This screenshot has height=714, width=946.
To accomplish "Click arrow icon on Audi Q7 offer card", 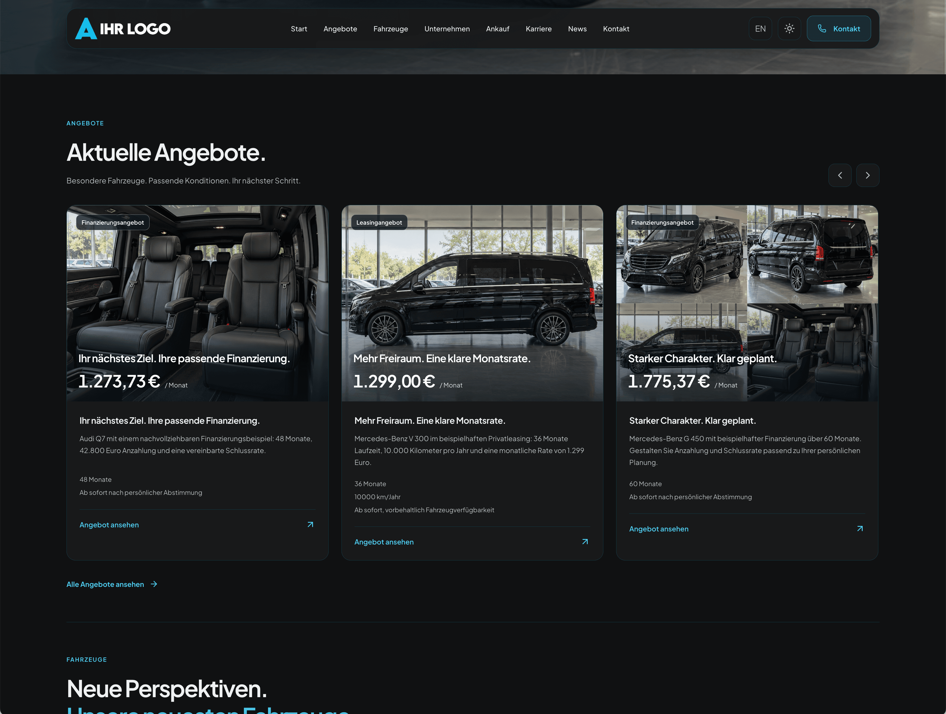I will pos(310,524).
